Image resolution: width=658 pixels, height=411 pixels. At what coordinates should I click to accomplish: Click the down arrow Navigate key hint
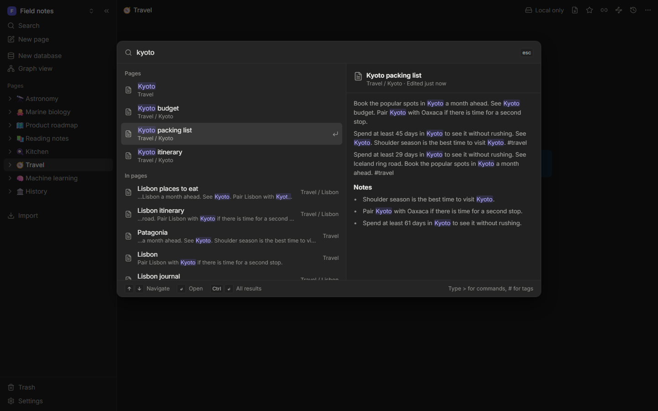(139, 289)
